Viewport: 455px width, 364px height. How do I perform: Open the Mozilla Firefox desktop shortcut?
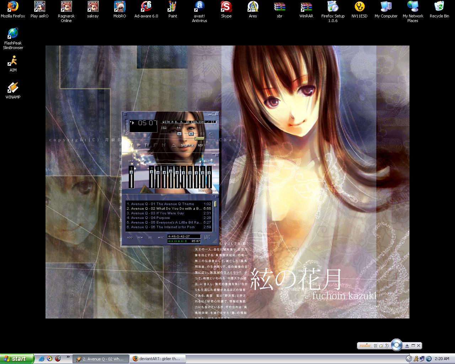pyautogui.click(x=13, y=10)
